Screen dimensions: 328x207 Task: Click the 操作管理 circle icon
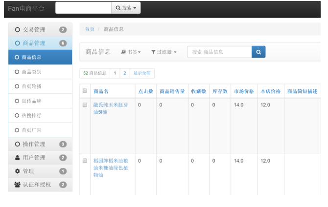(x=17, y=144)
